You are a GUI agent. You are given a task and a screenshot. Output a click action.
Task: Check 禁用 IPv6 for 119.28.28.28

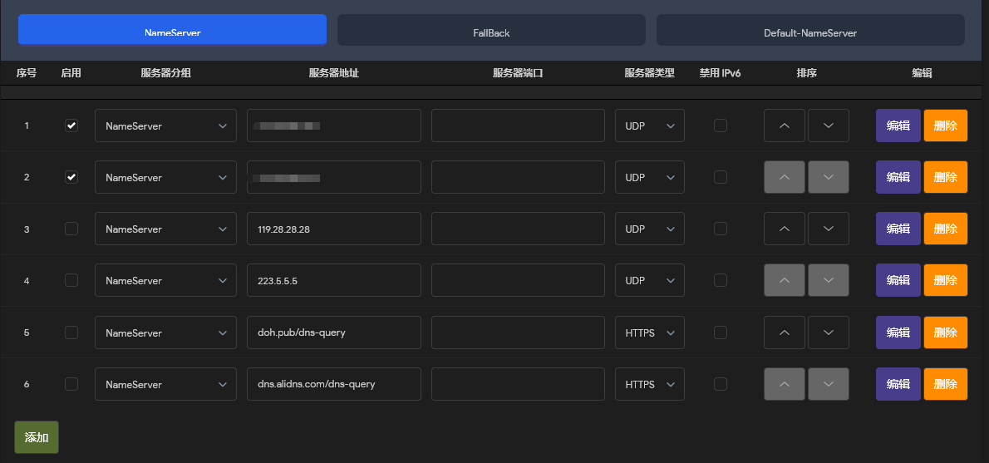point(721,229)
